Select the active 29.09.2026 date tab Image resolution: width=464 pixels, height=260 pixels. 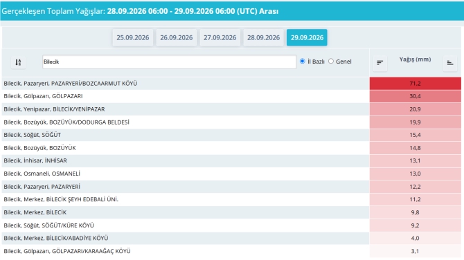point(307,37)
